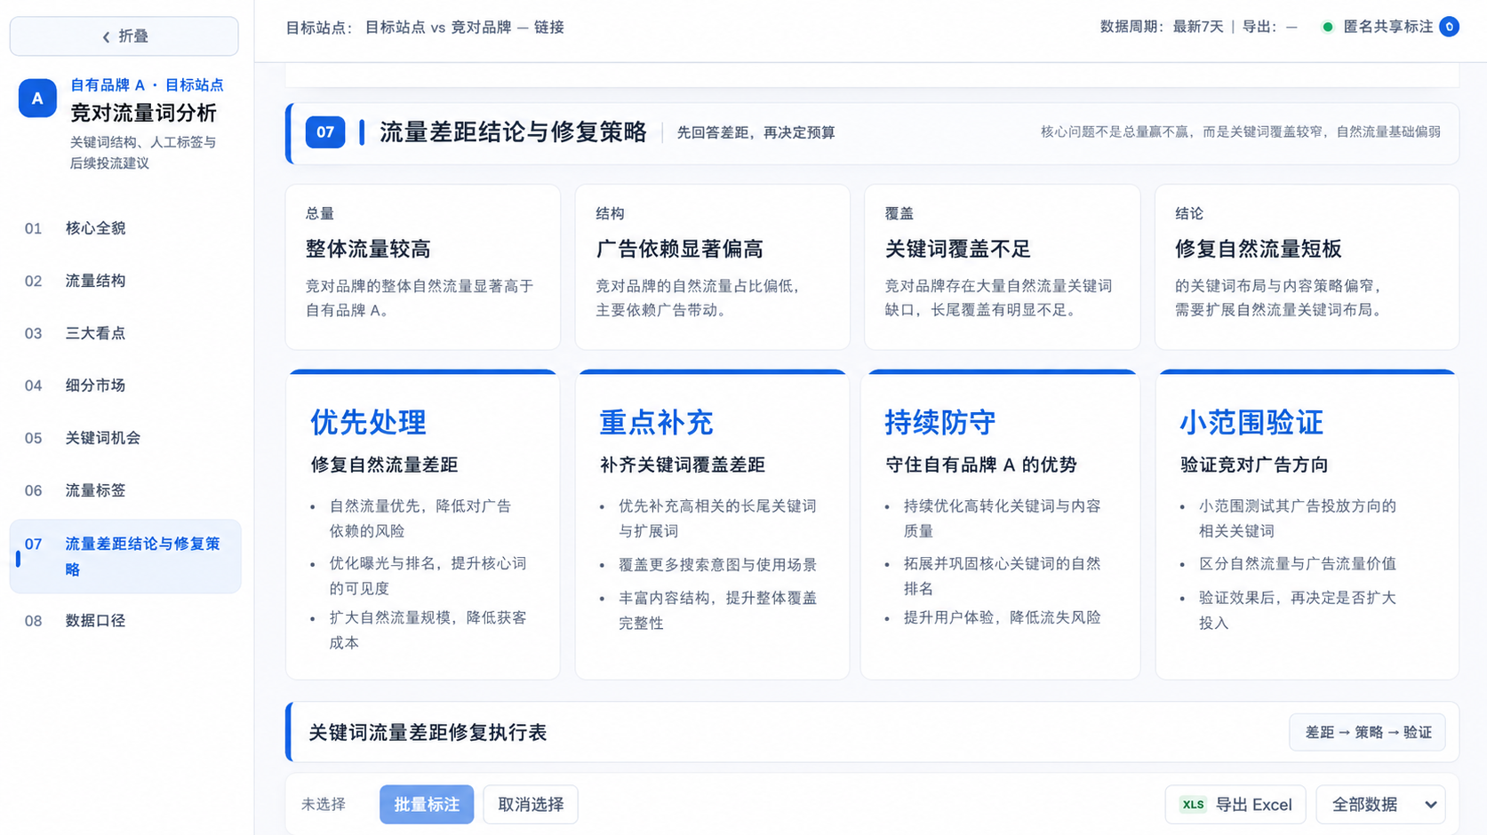Click the green status dot indicator
The width and height of the screenshot is (1487, 835).
[1327, 27]
